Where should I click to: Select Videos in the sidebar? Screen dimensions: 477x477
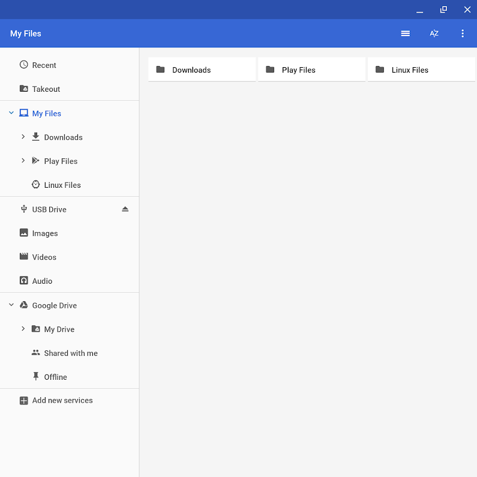tap(44, 257)
